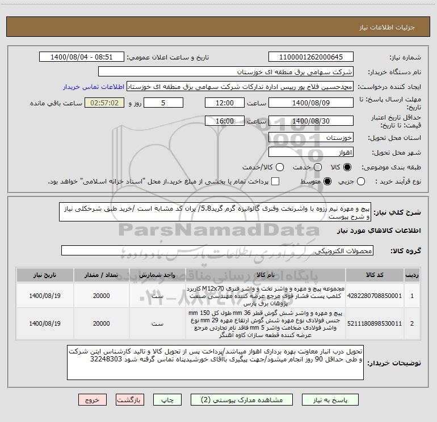Click the buyer organization name field
Viewport: 437px width, 422px height.
pos(226,71)
